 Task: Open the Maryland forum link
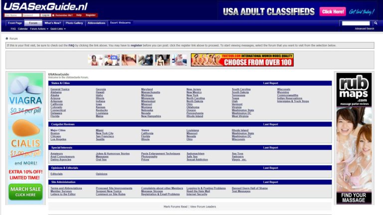147,89
